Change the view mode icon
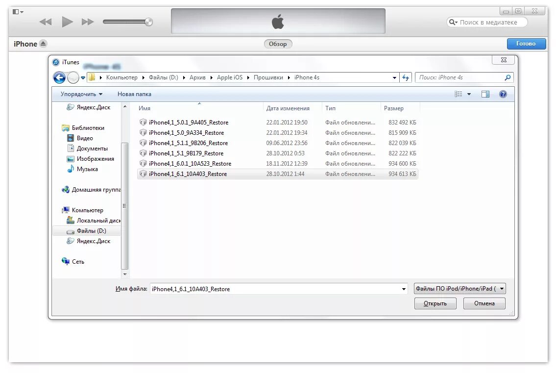This screenshot has height=373, width=556. (x=458, y=94)
